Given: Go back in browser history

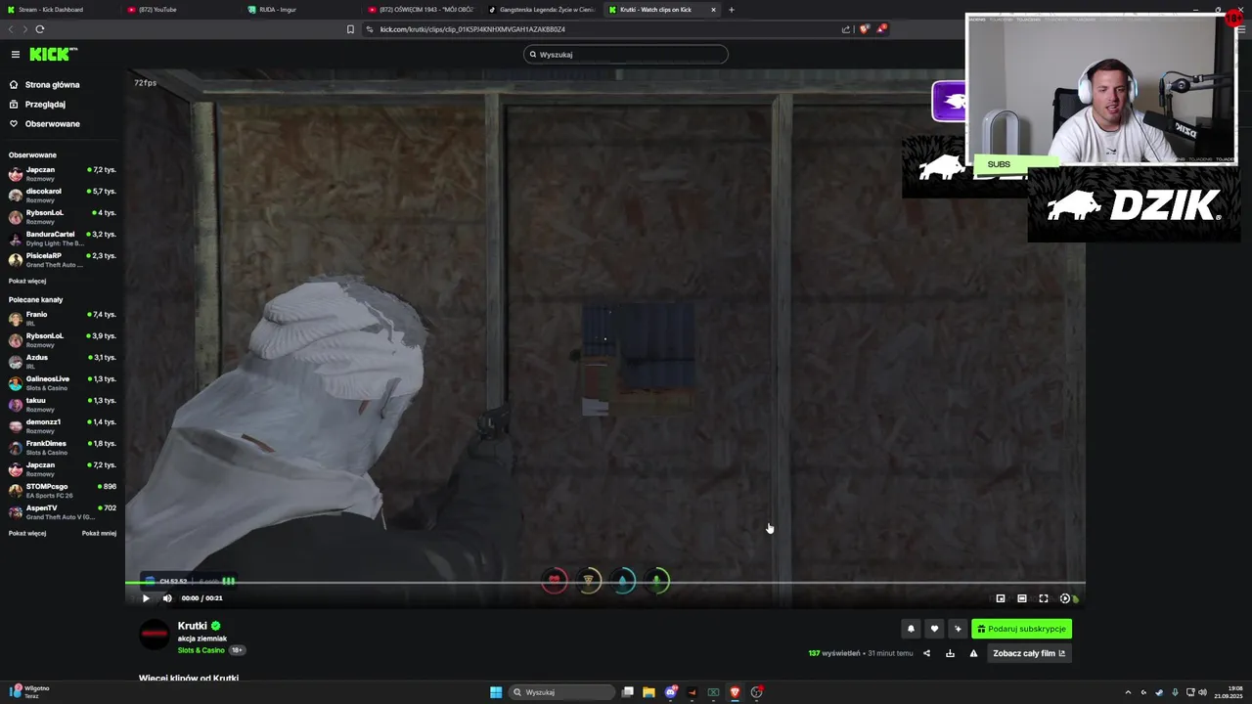Looking at the screenshot, I should pos(12,29).
